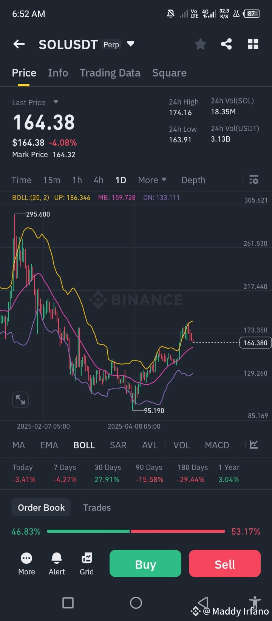Open the Depth chart view

click(x=193, y=180)
